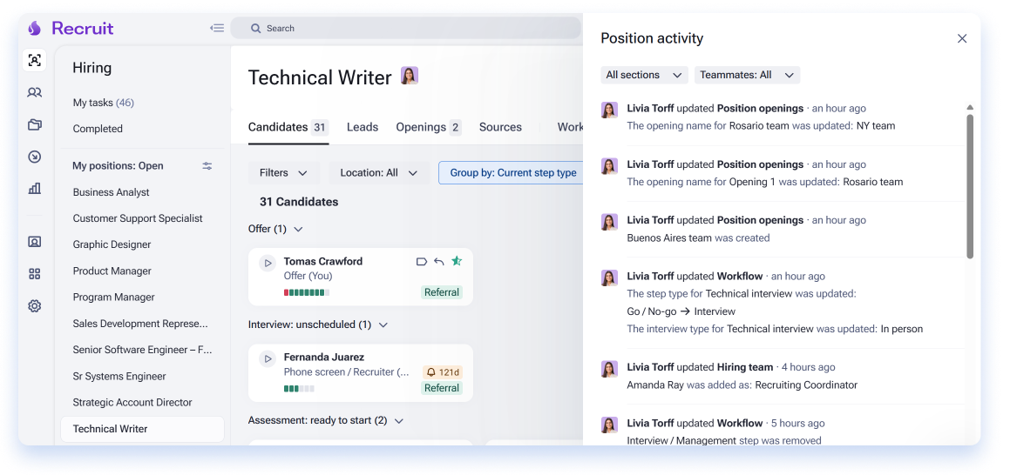Click Referral tag on Fernanda Juarez card
Image resolution: width=1010 pixels, height=475 pixels.
point(442,388)
